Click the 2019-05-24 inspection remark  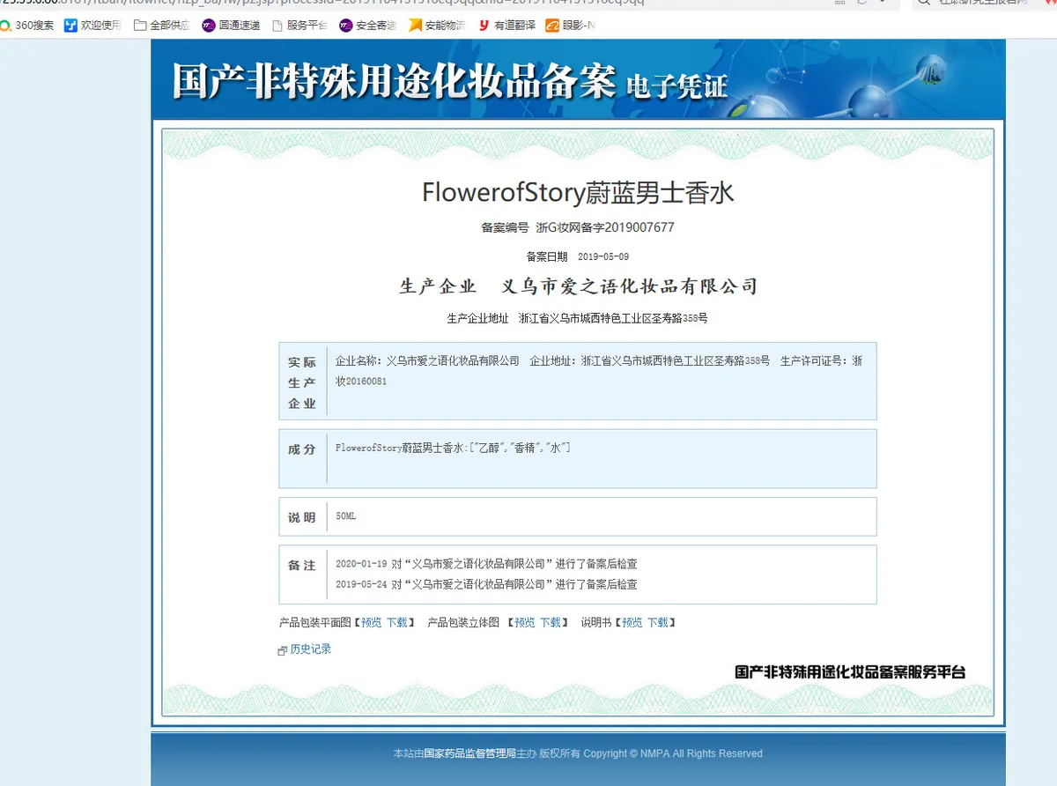coord(486,584)
